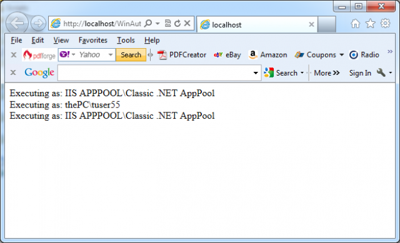Refresh the page with the reload icon
The image size is (400, 243).
[x=177, y=24]
